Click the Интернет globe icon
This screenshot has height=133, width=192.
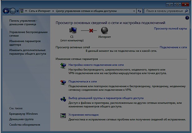pos(104,31)
